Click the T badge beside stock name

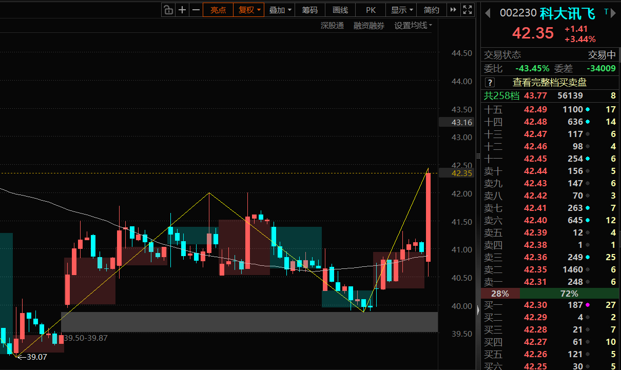[x=607, y=11]
